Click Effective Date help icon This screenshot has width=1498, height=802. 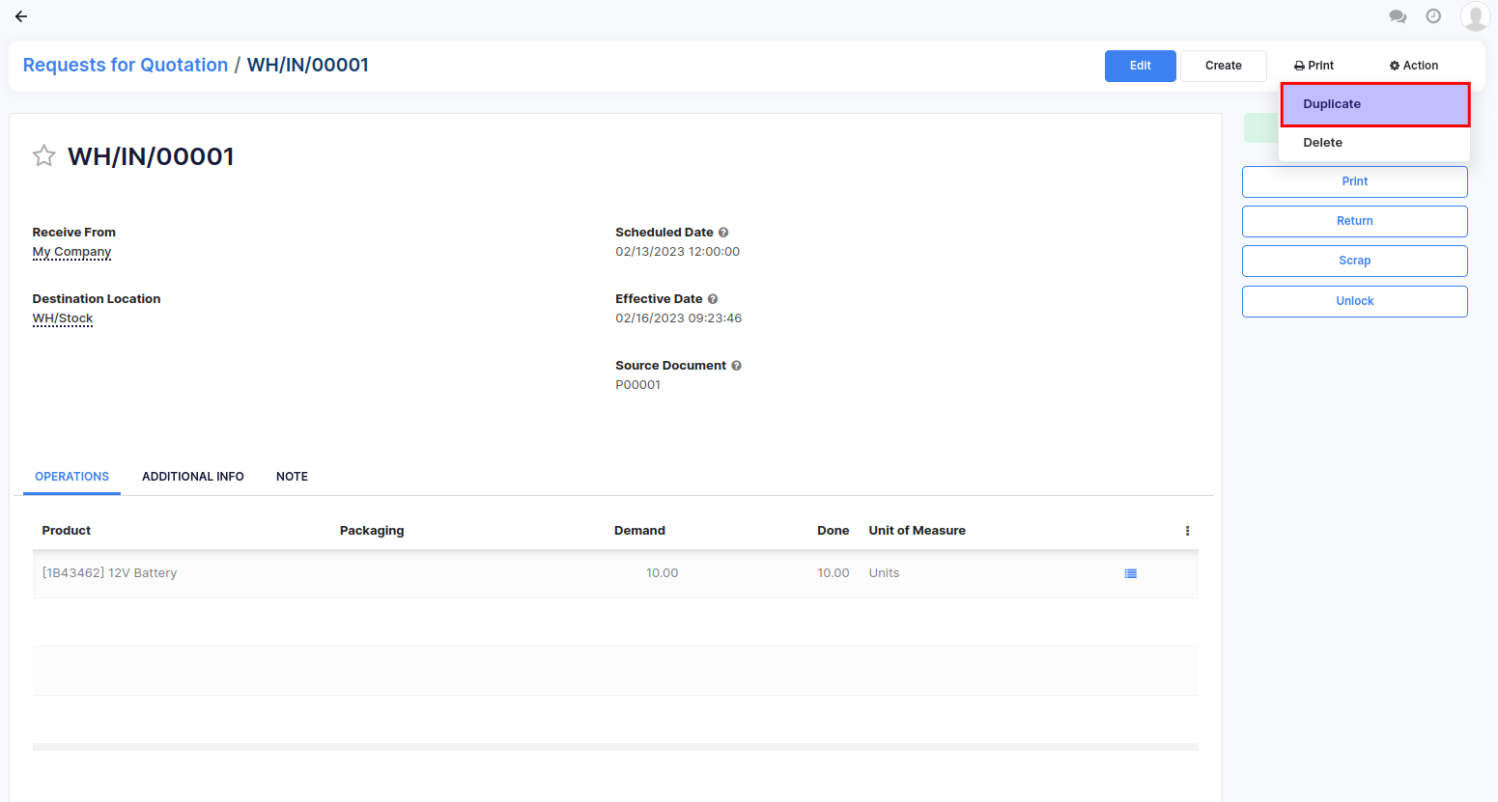(x=713, y=299)
